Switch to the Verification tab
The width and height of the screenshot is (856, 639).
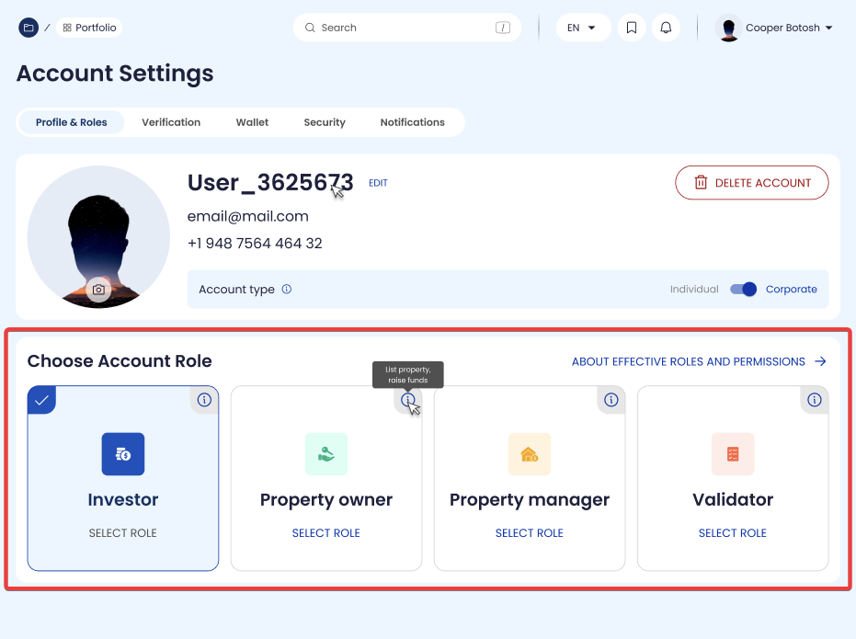(x=171, y=122)
